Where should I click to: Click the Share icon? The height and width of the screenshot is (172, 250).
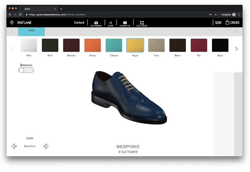click(111, 23)
